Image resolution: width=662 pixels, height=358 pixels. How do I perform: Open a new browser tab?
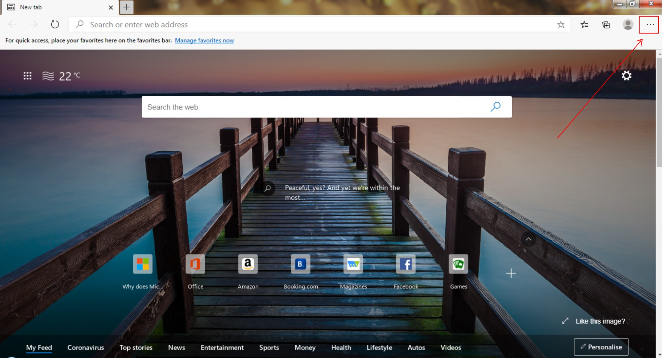pos(126,7)
